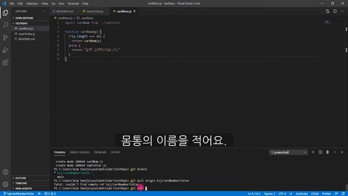Open cardNum.js in the file tree
The width and height of the screenshot is (348, 196).
[x=26, y=28]
